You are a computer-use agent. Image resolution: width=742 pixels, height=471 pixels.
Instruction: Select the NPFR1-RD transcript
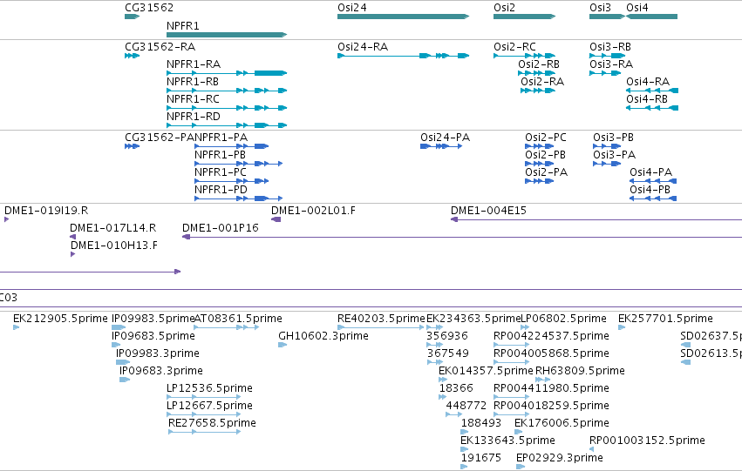[227, 125]
